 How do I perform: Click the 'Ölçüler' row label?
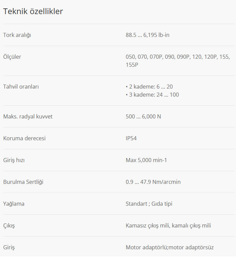point(12,57)
